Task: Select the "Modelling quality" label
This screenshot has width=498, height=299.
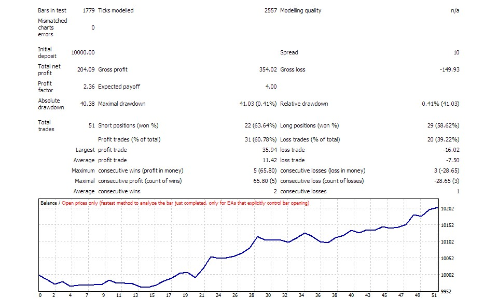Action: 301,10
